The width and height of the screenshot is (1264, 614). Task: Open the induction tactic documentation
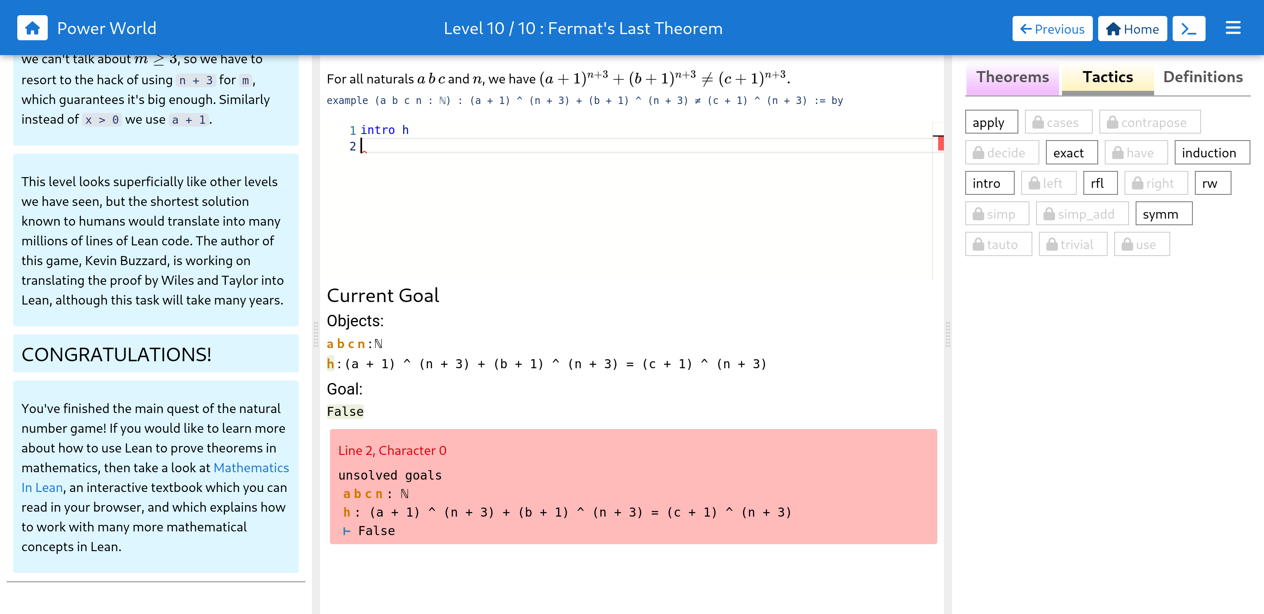click(1211, 153)
